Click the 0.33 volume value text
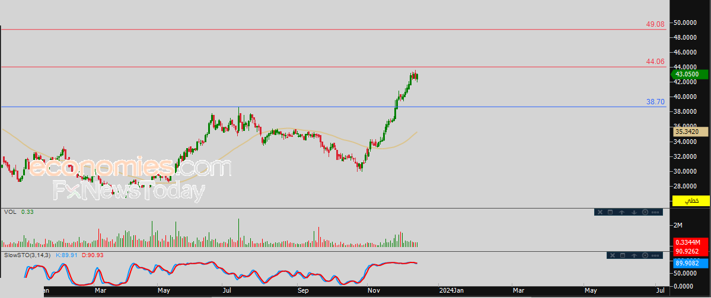Image resolution: width=711 pixels, height=298 pixels. pos(27,212)
